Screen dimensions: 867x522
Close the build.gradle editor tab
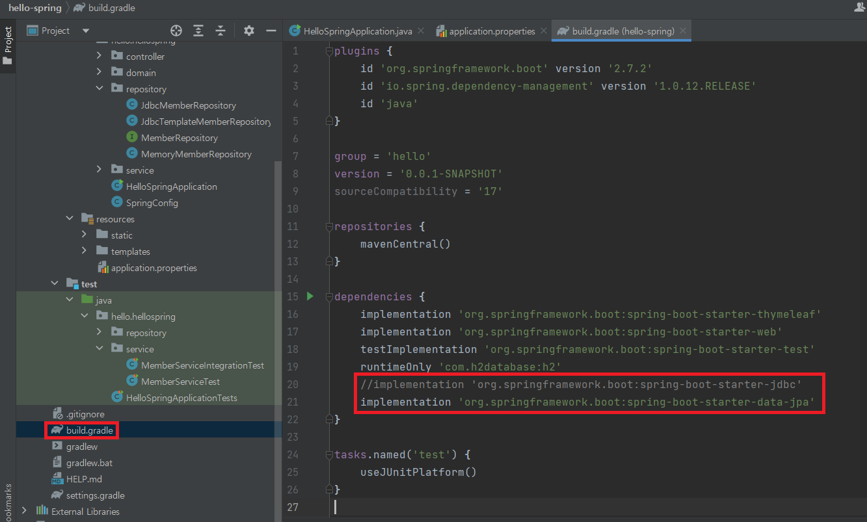[x=682, y=31]
